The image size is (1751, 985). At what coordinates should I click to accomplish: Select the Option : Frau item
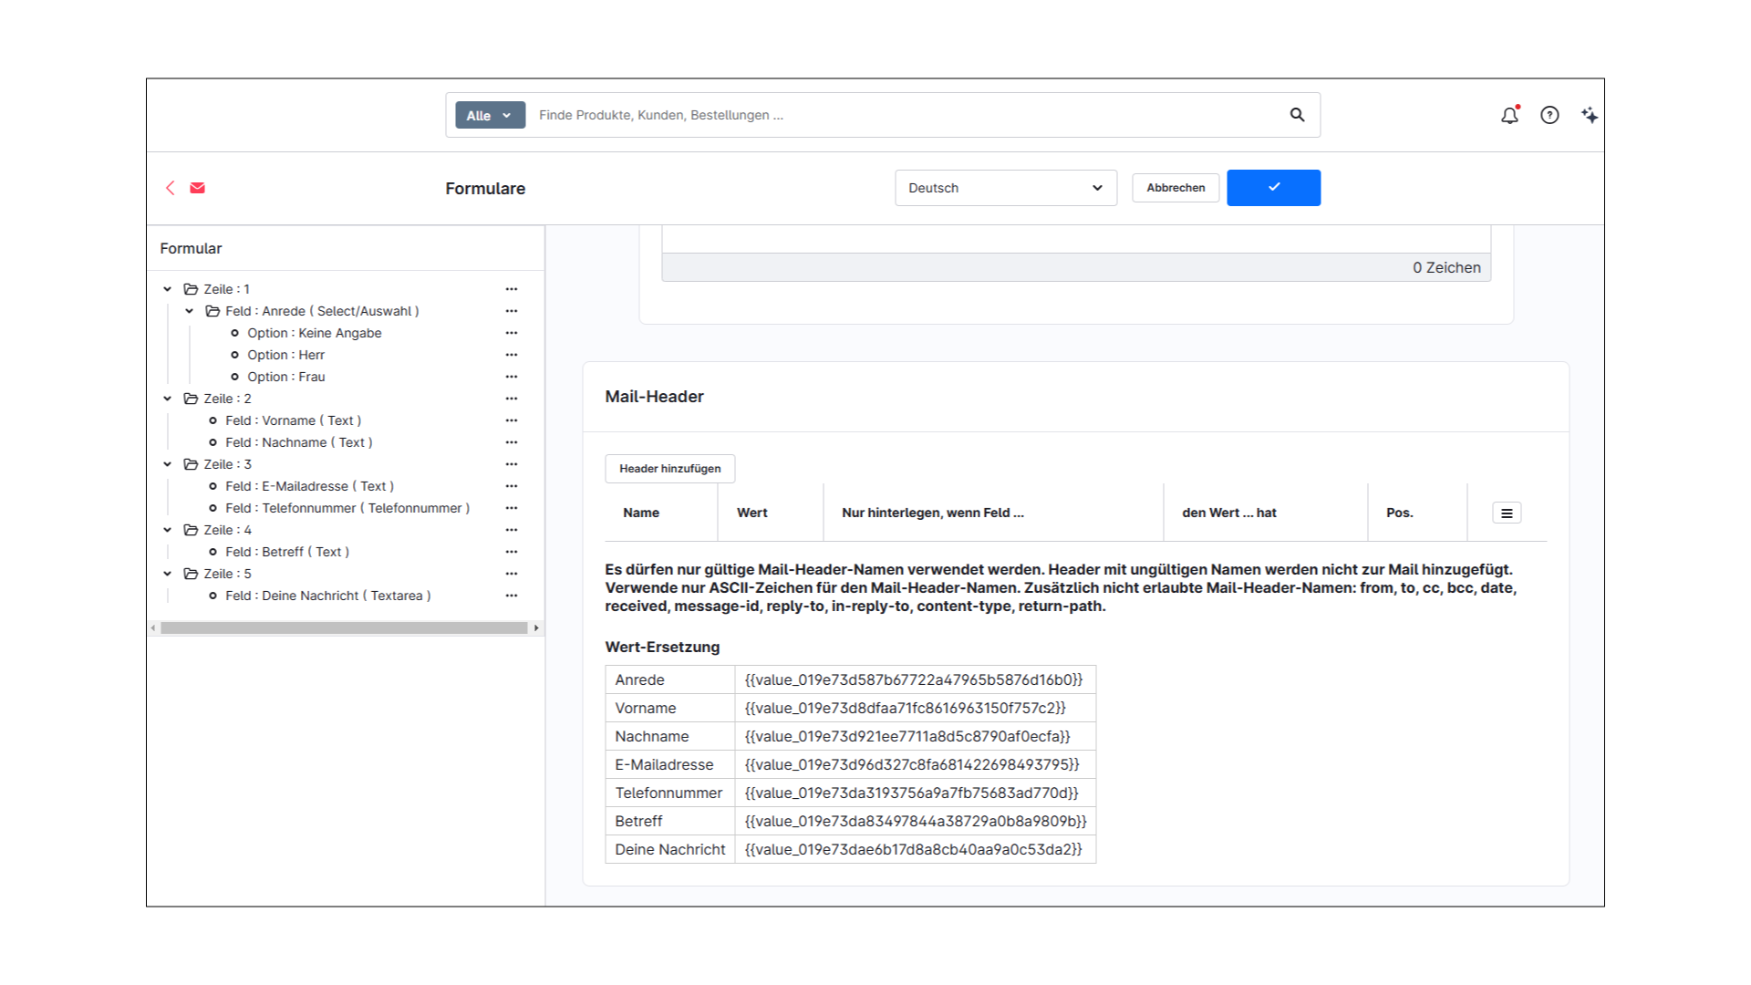pyautogui.click(x=285, y=377)
